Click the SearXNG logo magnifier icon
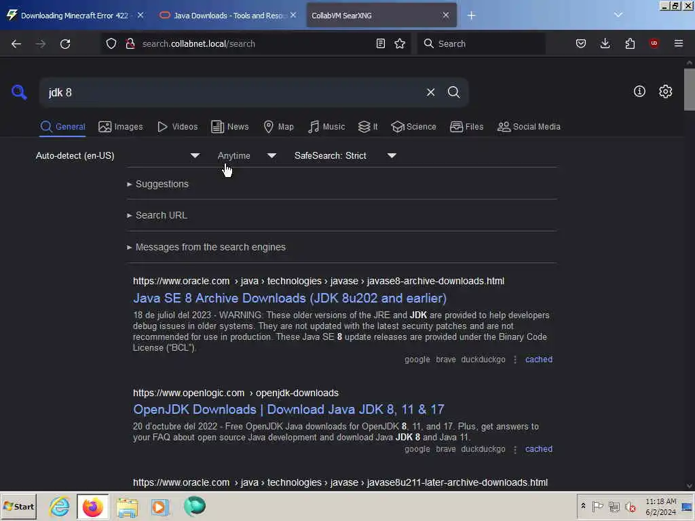Screen dimensions: 695x521 19,92
